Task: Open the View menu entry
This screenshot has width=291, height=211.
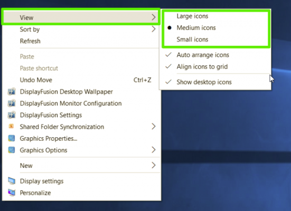Action: 81,17
